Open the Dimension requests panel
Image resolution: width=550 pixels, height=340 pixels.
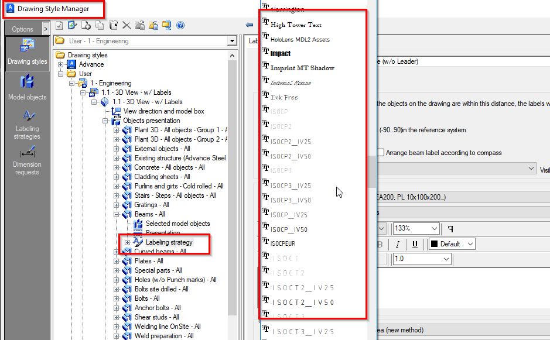click(27, 162)
